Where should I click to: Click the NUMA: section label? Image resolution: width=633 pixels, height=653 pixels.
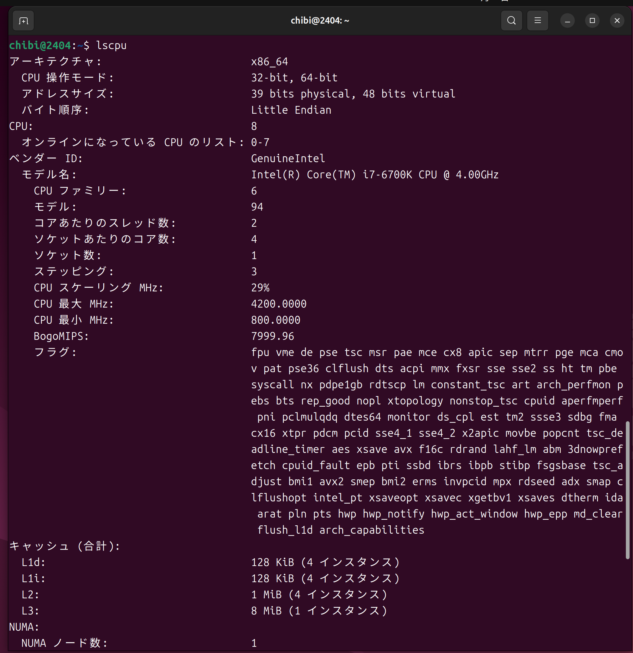24,627
